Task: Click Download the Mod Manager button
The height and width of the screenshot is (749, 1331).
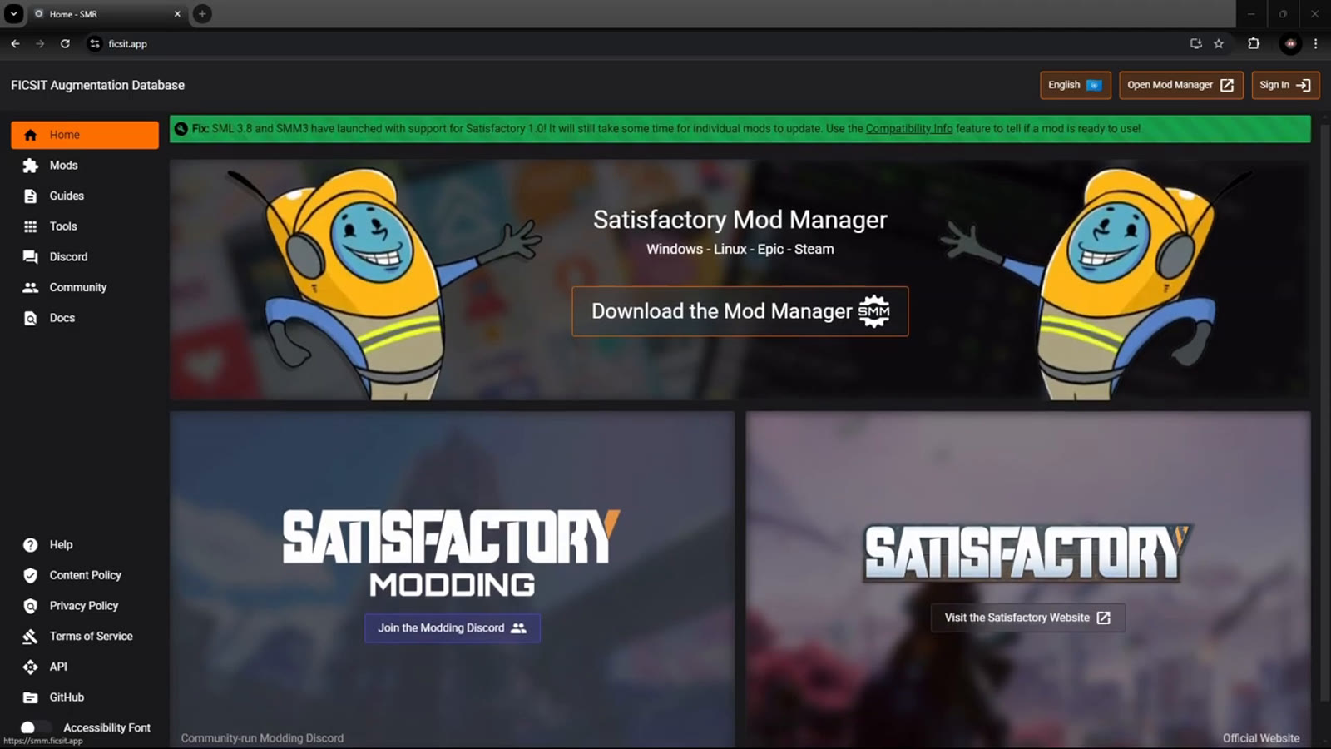Action: click(x=740, y=311)
